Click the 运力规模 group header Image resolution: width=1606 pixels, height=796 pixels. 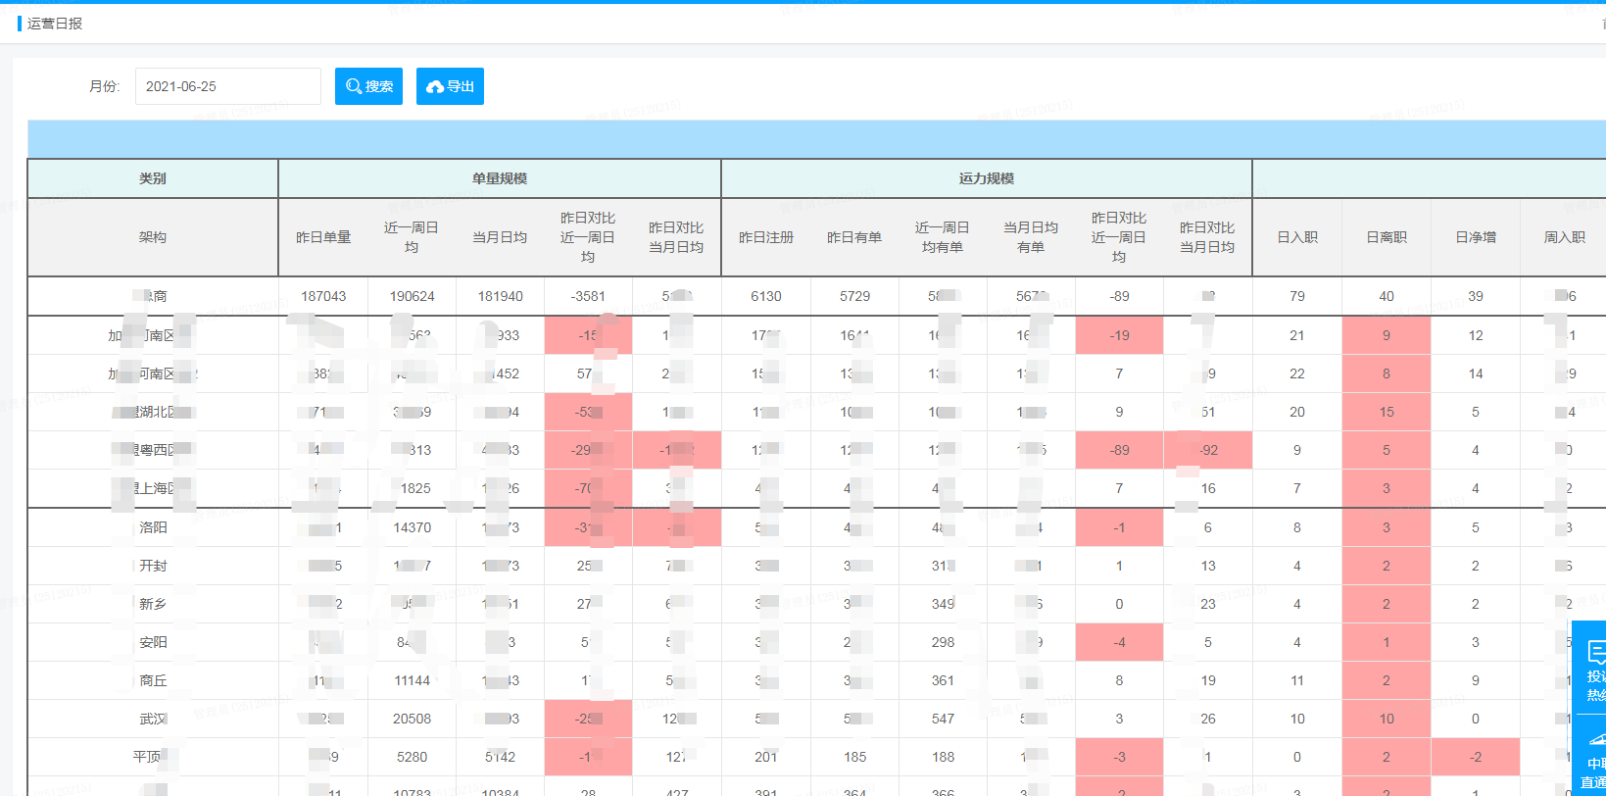[987, 178]
